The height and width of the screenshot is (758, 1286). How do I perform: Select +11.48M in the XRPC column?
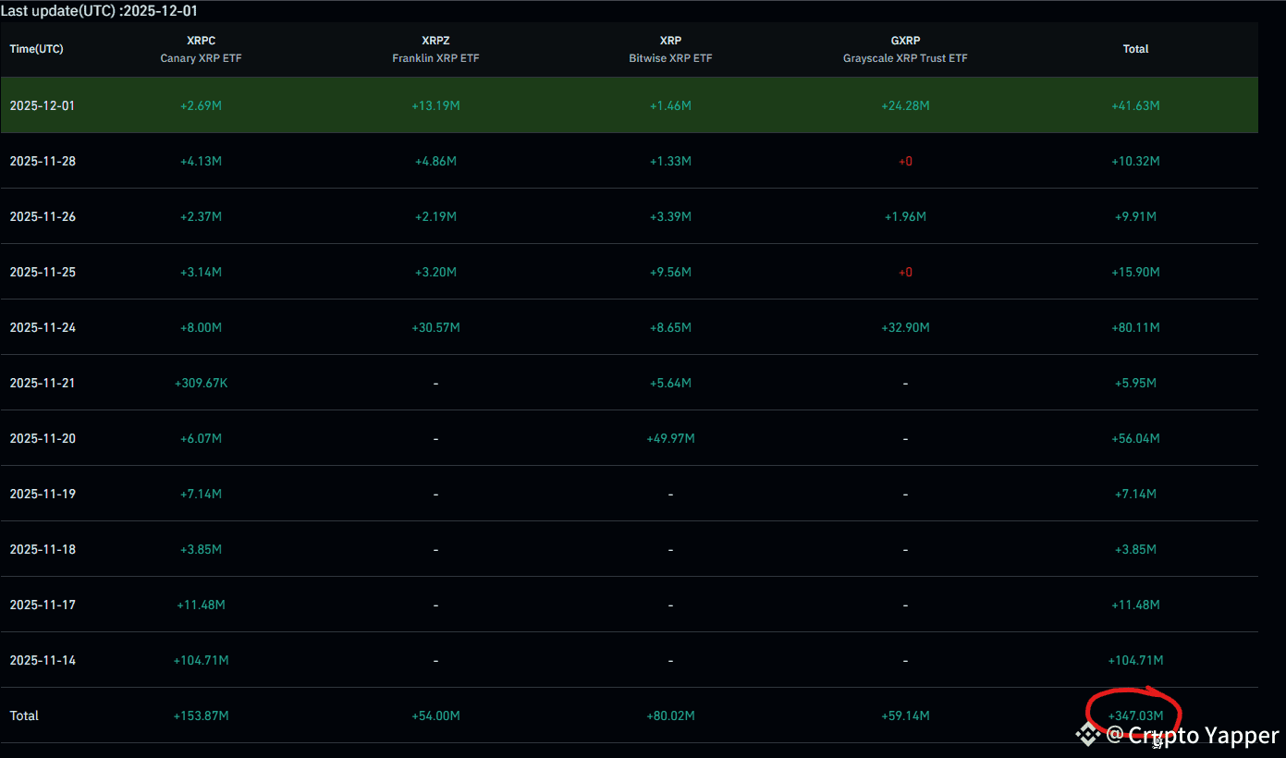[x=201, y=605]
